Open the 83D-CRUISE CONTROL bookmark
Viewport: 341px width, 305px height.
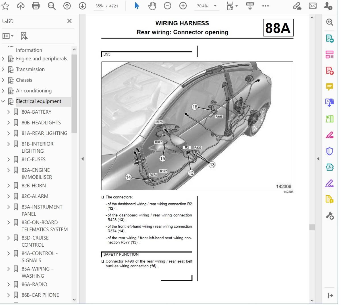coord(35,241)
